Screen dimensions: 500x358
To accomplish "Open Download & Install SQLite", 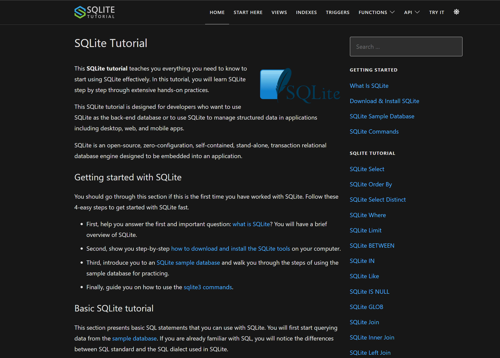I will (x=384, y=101).
